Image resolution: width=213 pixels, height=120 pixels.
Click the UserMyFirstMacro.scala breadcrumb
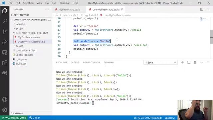117,15
